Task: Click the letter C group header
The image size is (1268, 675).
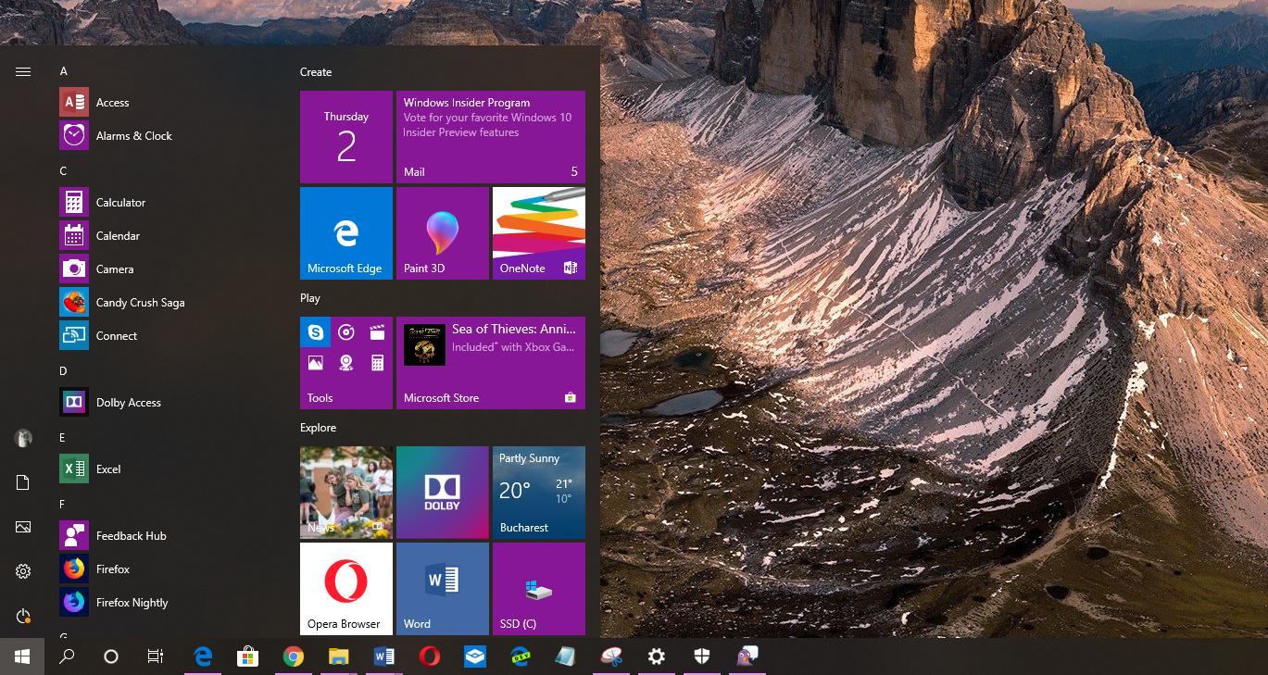Action: tap(64, 171)
